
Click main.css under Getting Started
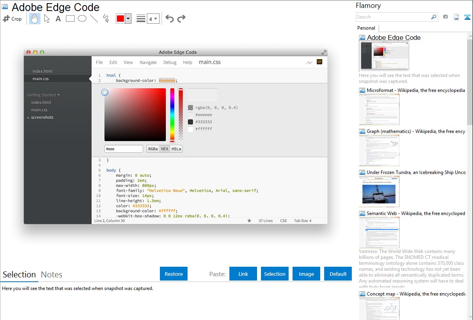[39, 110]
